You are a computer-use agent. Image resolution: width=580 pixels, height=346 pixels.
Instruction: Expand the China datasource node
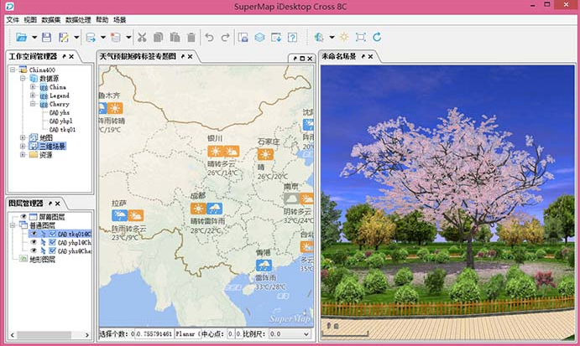(x=33, y=87)
